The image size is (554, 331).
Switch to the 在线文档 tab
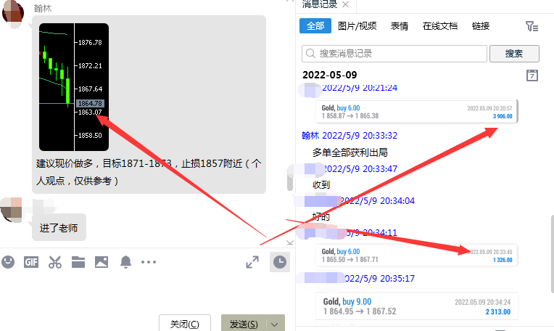440,26
